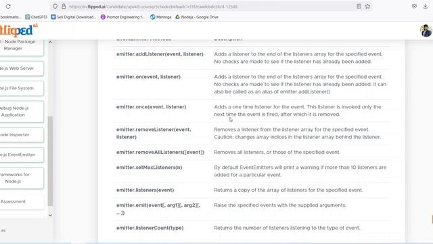Open the ChatGPT3 bookmark
433x244 pixels.
[36, 17]
